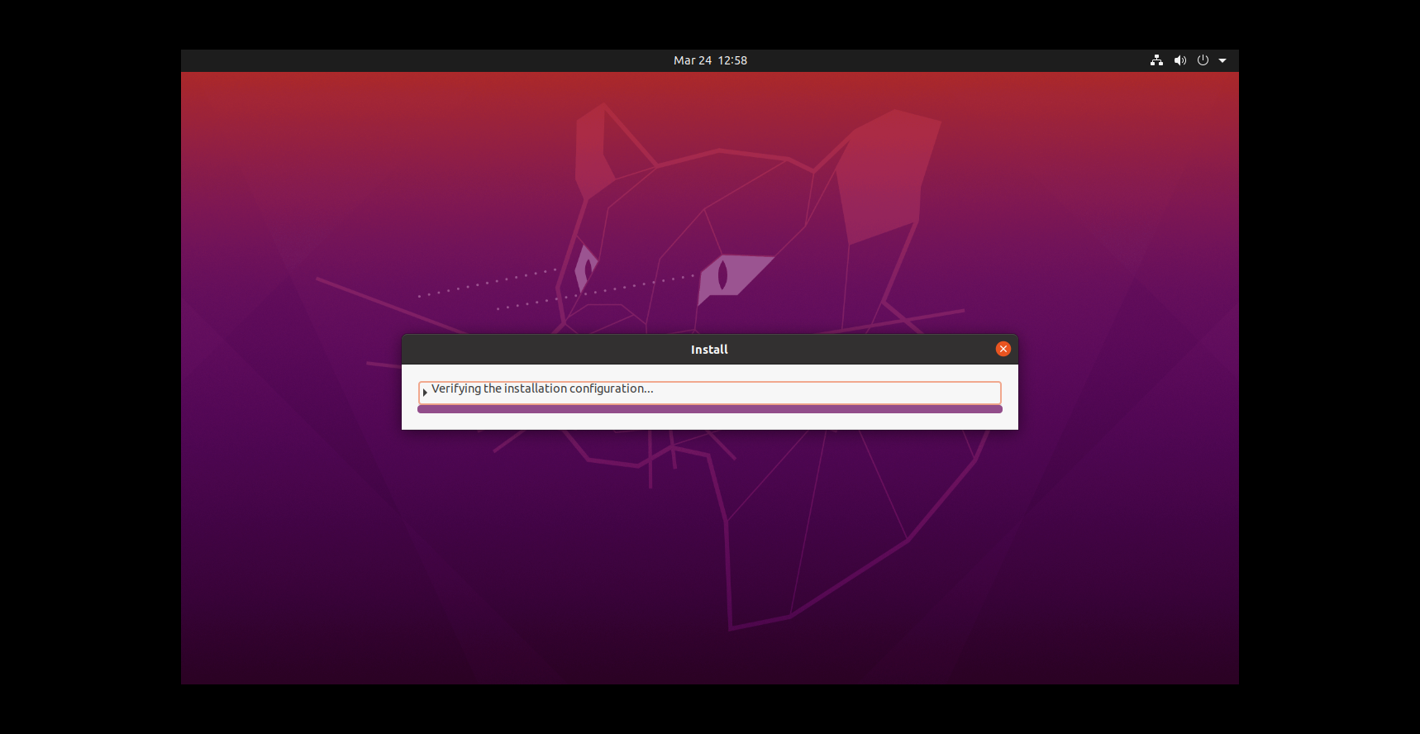This screenshot has width=1420, height=734.
Task: Click the volume speaker icon in top bar
Action: tap(1180, 60)
